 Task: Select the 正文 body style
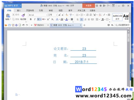(x=117, y=17)
